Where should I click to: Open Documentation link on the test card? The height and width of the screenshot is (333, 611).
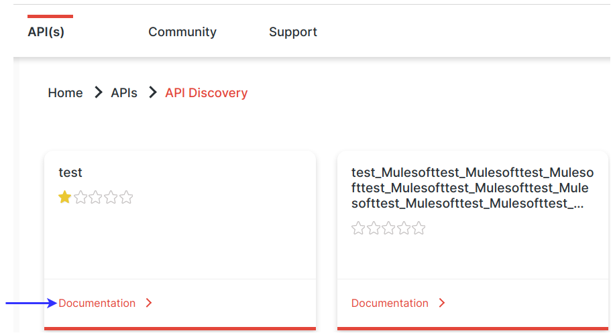(97, 304)
